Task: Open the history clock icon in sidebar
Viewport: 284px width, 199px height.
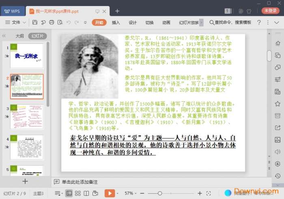Action: tap(278, 175)
